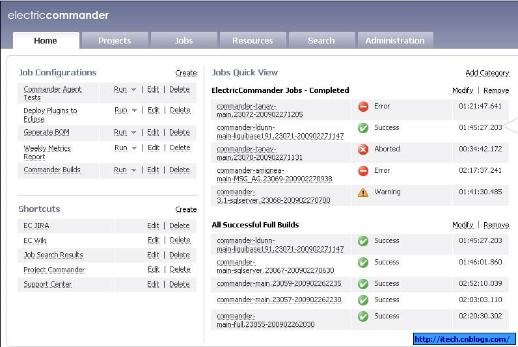Delete the EC Wiki shortcut
This screenshot has width=518, height=347.
[x=180, y=240]
